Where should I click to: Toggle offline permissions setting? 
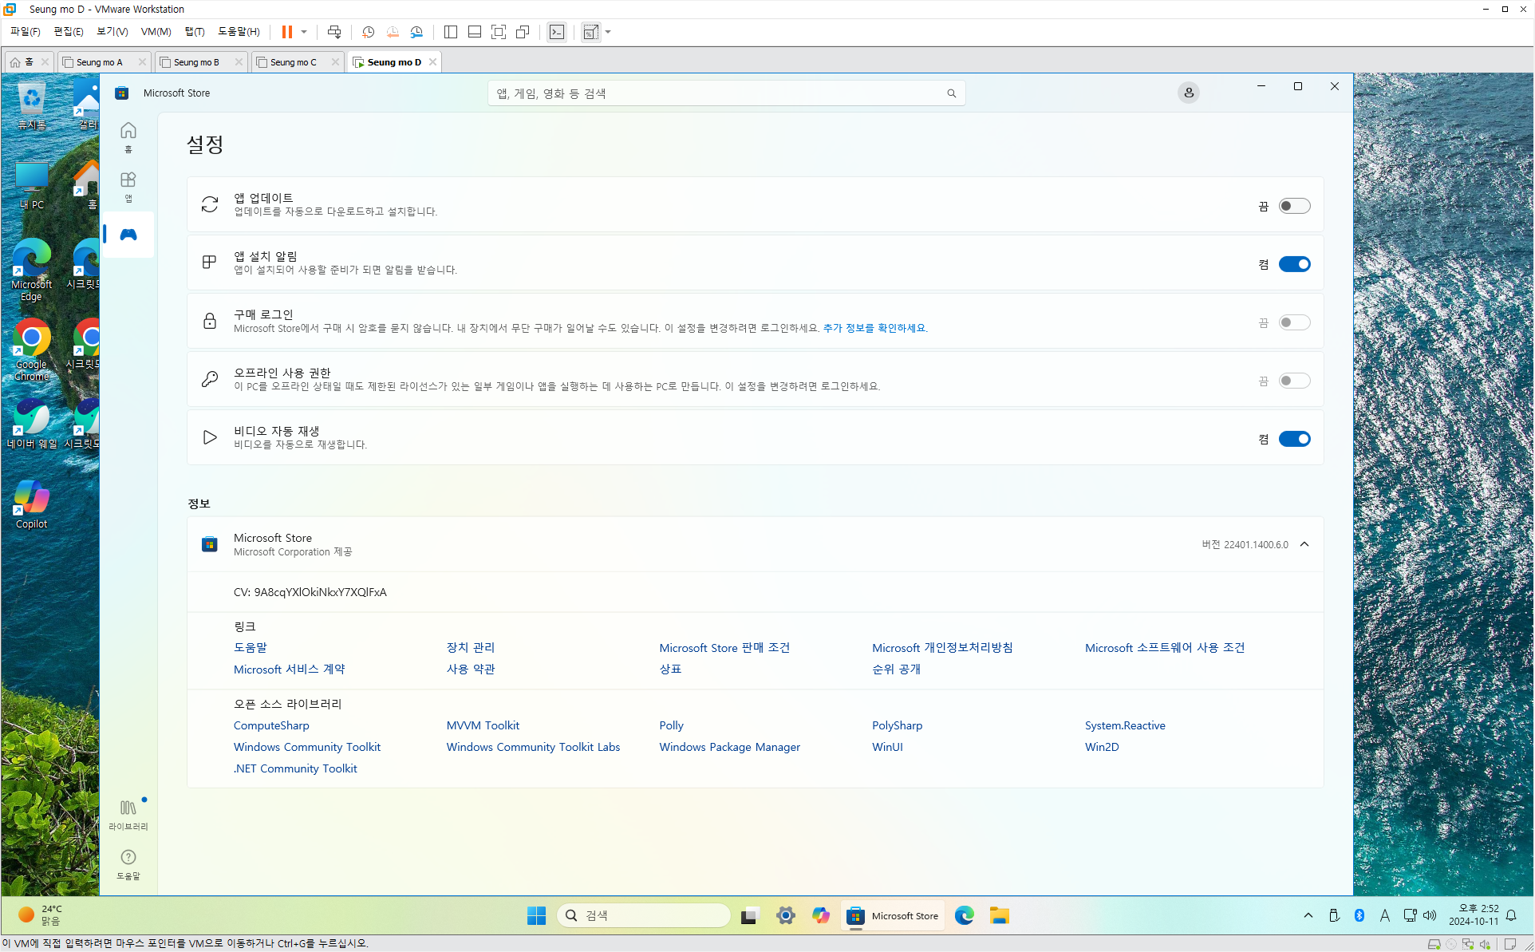(1294, 381)
